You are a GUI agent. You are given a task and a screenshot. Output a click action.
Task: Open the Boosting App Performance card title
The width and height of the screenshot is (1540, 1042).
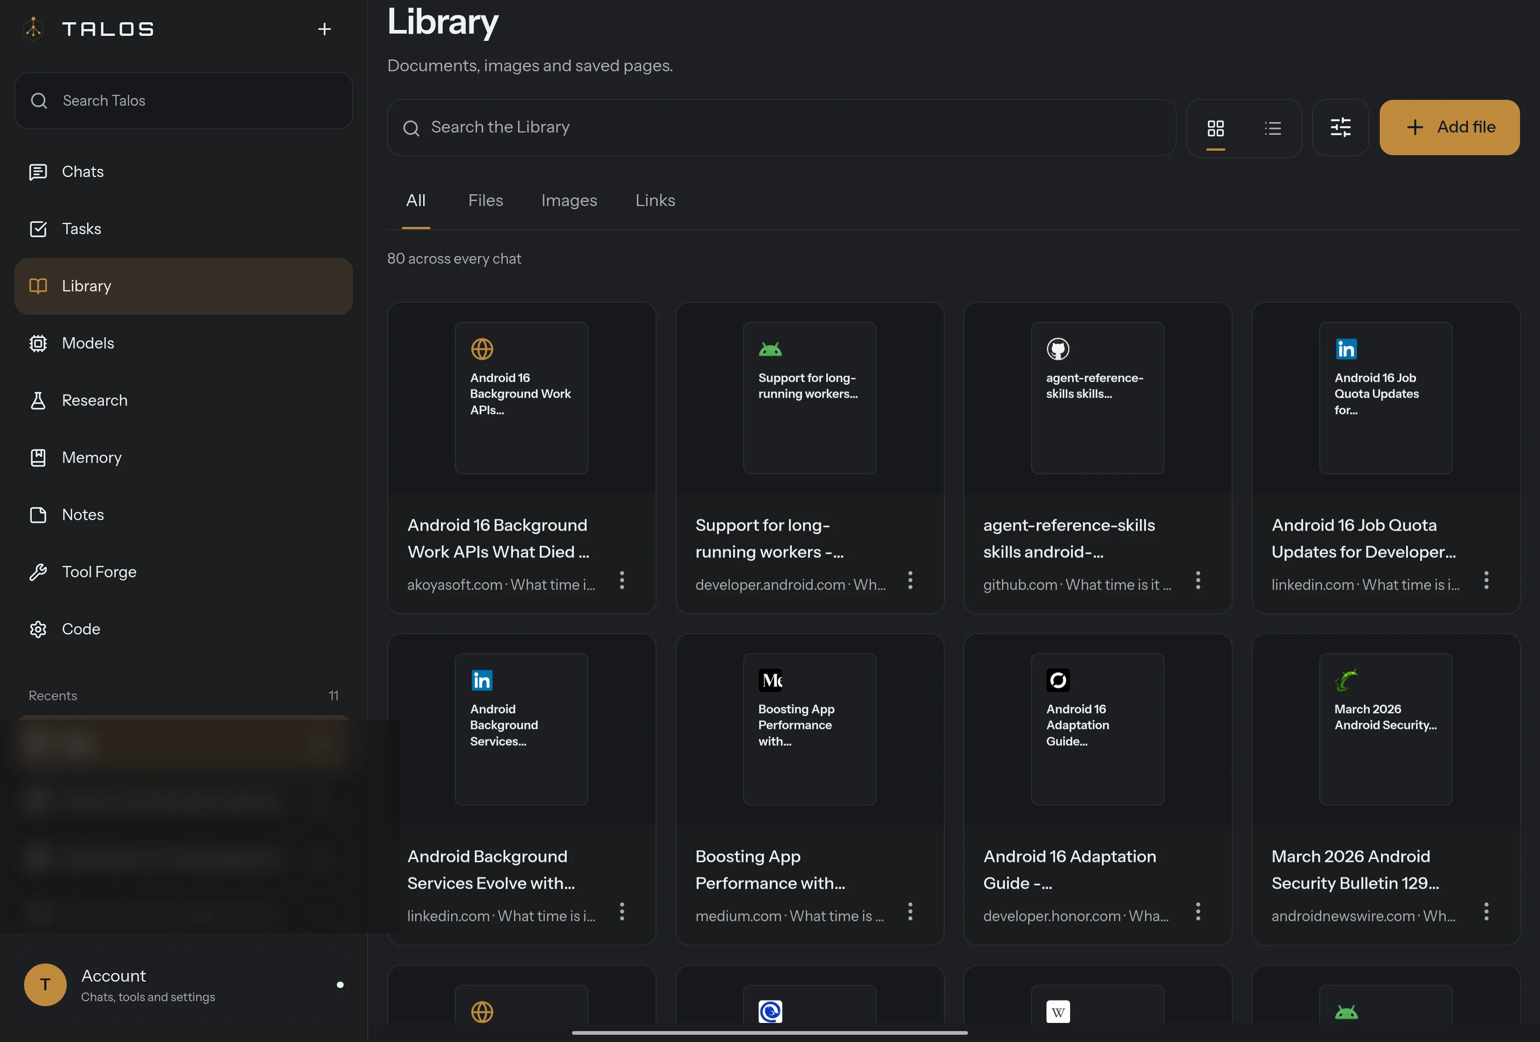tap(770, 870)
